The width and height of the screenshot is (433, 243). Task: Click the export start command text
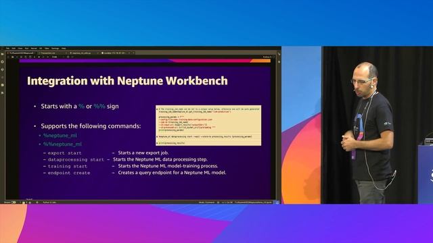coord(65,153)
